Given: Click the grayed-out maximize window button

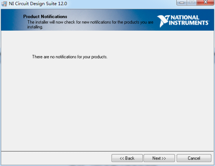Looking at the screenshot, I should pos(192,2).
